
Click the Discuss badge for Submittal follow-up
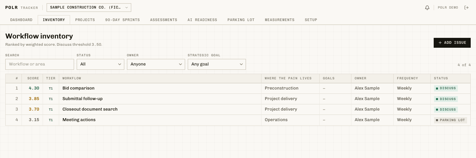446,99
